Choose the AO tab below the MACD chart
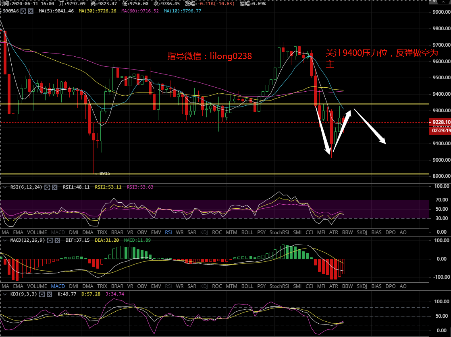The width and height of the screenshot is (451, 337). click(403, 286)
